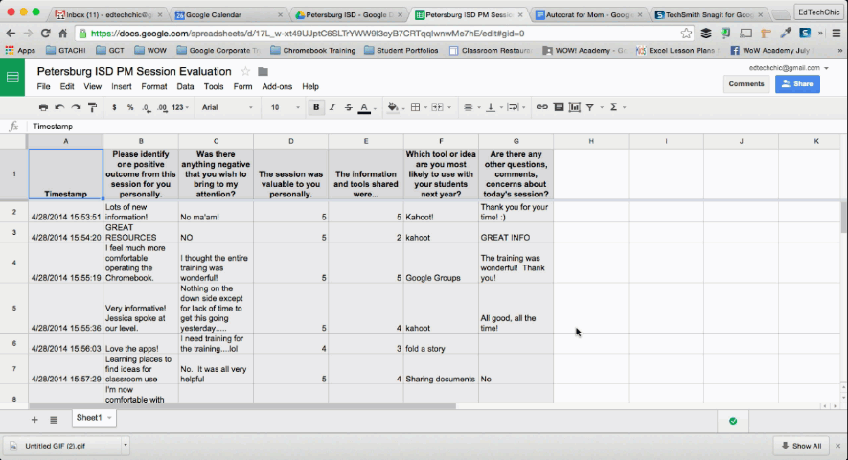Format as percent

point(130,107)
